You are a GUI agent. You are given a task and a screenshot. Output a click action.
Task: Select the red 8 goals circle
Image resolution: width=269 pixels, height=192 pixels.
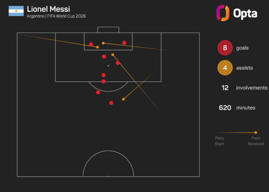point(225,48)
